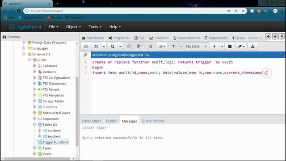Image resolution: width=286 pixels, height=161 pixels.
Task: Click the Paste icon in toolbar
Action: click(139, 47)
